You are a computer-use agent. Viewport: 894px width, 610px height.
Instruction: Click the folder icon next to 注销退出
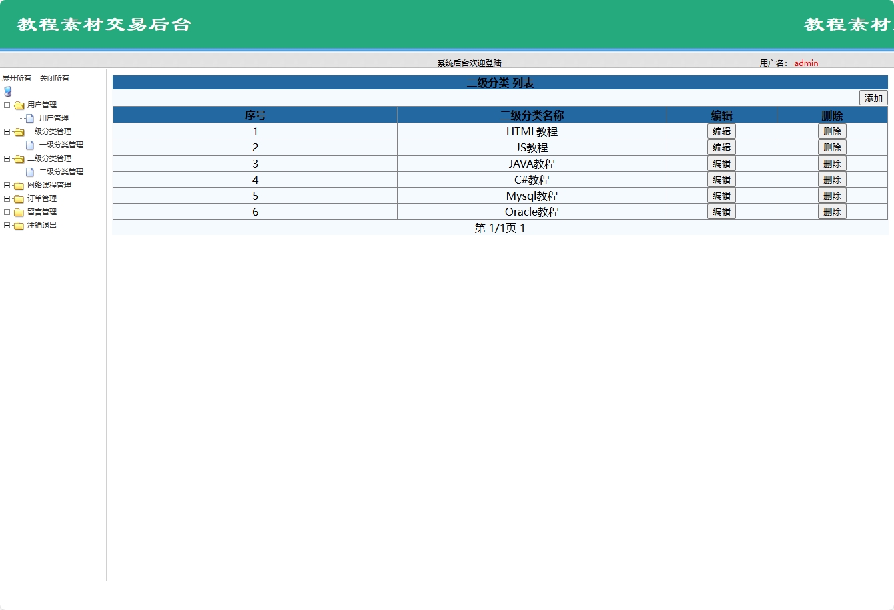[x=19, y=225]
